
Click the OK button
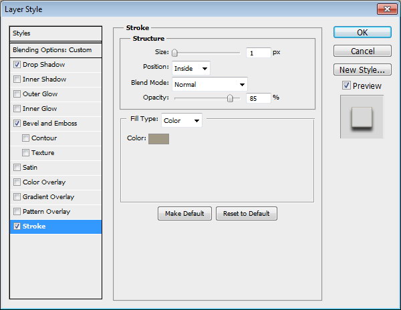[x=362, y=33]
